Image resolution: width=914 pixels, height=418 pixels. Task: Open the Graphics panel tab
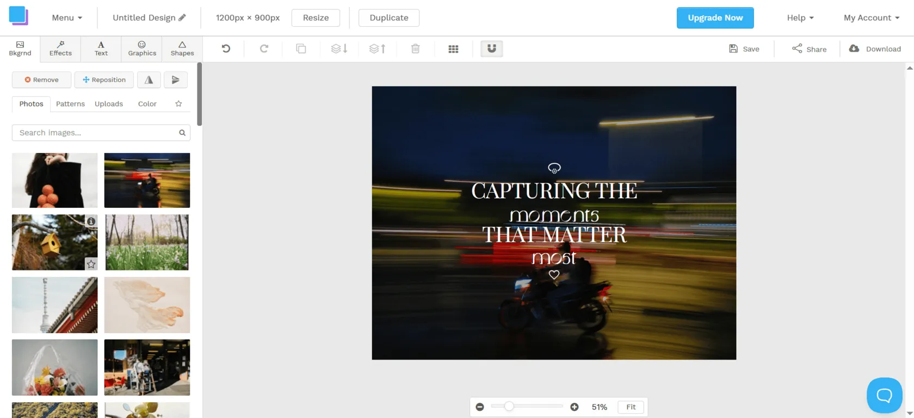pos(142,49)
